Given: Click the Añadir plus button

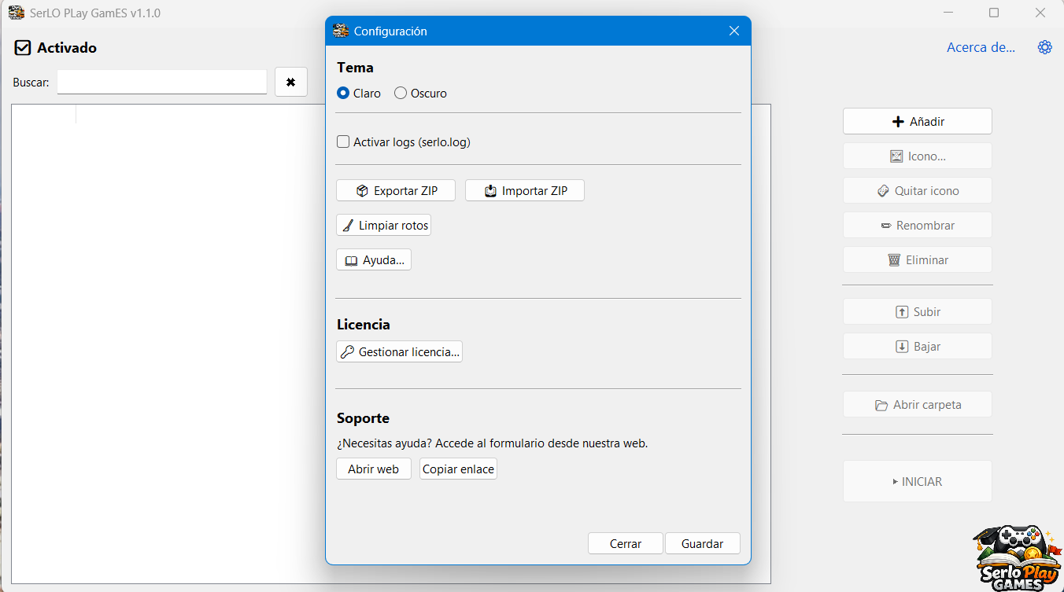Looking at the screenshot, I should (x=917, y=122).
